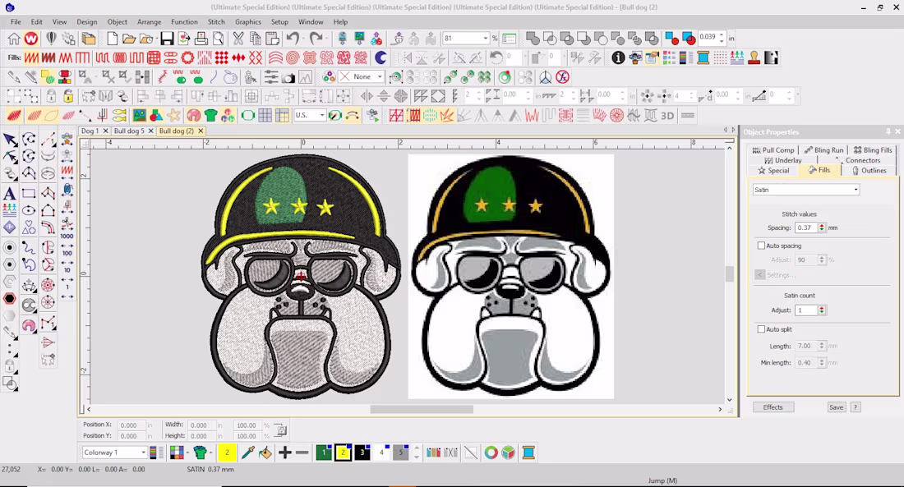Click the question mark help button
The image size is (904, 487).
point(856,407)
